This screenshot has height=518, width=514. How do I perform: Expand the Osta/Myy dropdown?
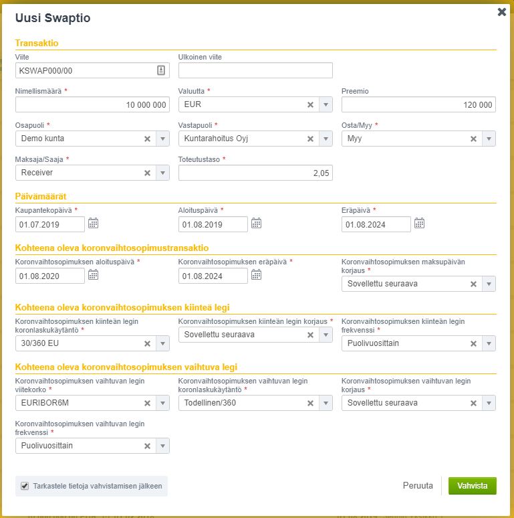[488, 139]
